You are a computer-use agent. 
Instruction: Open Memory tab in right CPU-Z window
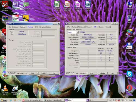(89, 27)
